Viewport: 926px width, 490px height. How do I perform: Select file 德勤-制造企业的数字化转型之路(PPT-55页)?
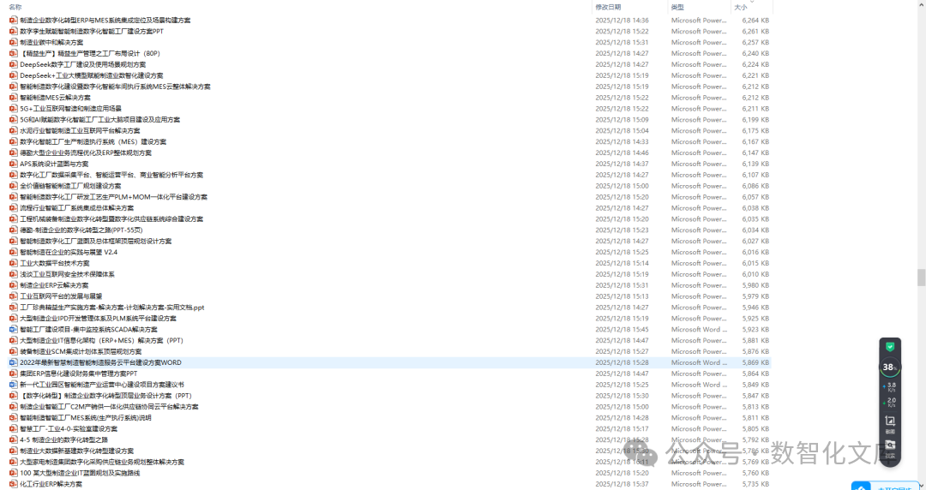click(81, 230)
